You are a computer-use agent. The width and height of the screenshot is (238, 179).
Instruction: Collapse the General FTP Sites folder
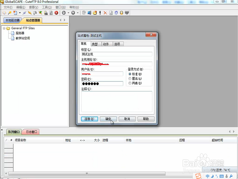4,28
